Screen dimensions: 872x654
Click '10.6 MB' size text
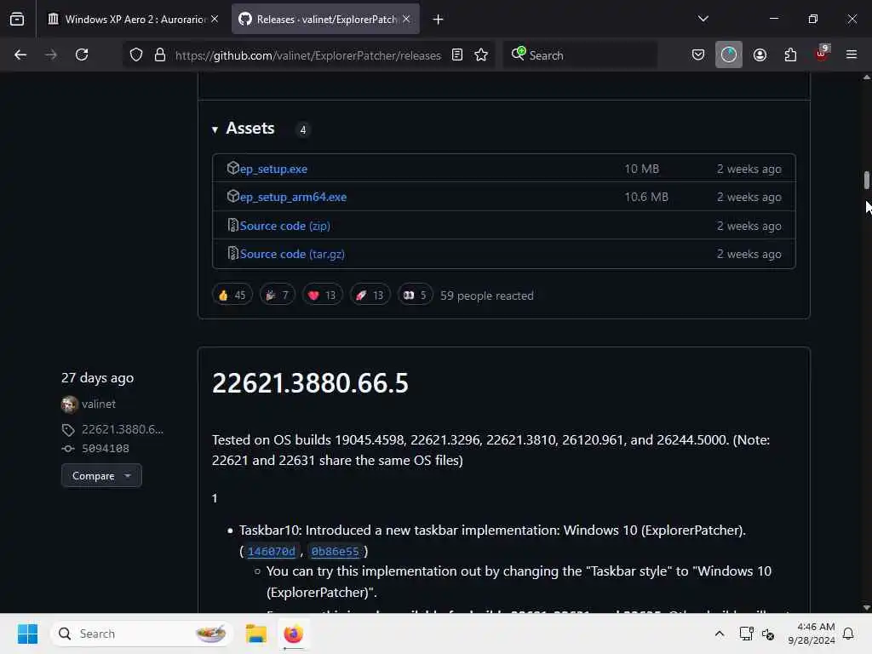pyautogui.click(x=646, y=197)
